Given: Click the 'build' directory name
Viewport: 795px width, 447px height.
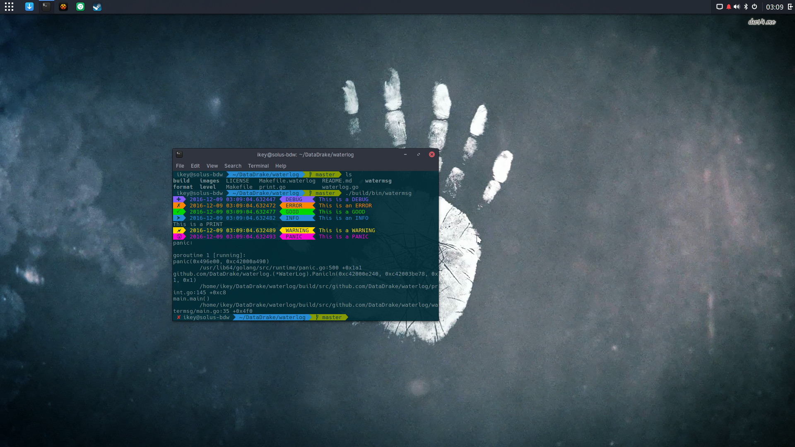Looking at the screenshot, I should [181, 181].
